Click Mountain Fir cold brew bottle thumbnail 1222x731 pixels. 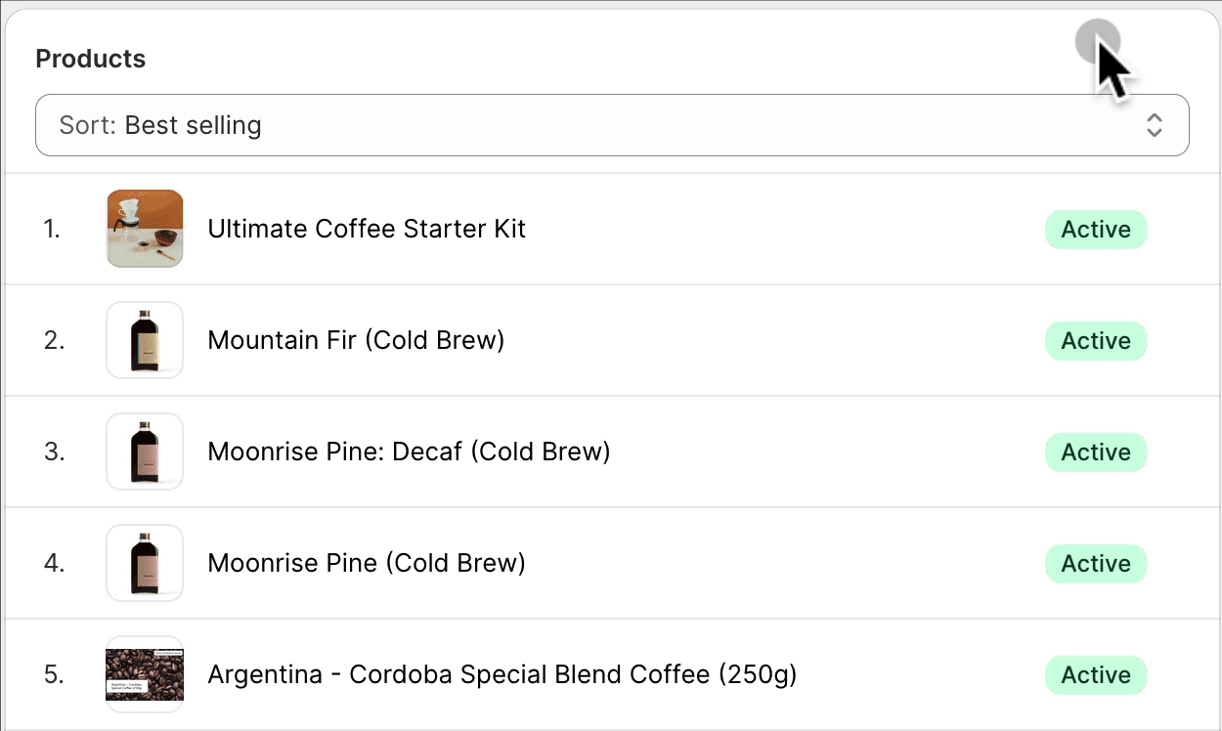point(145,340)
